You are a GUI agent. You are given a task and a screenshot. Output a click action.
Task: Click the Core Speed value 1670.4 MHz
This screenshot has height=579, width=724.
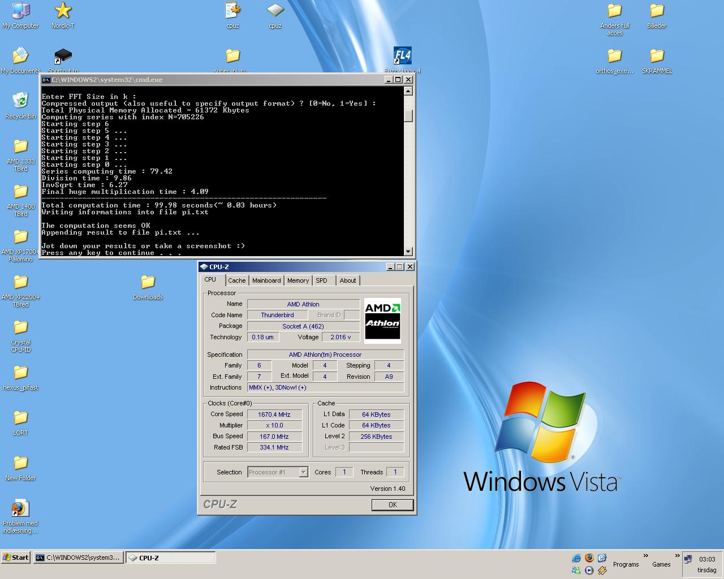tap(274, 414)
